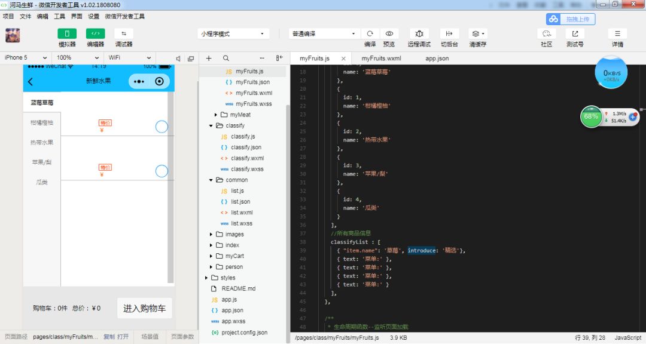Mute simulator sound speaker icon

point(178,59)
